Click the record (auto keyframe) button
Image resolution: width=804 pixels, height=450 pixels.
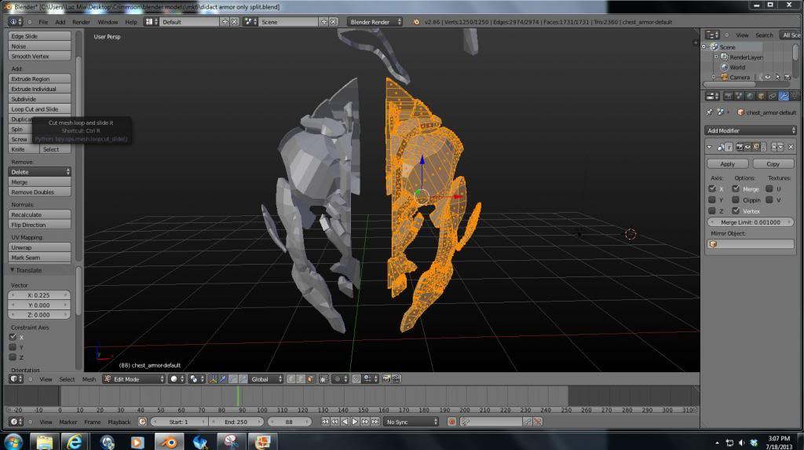(452, 422)
